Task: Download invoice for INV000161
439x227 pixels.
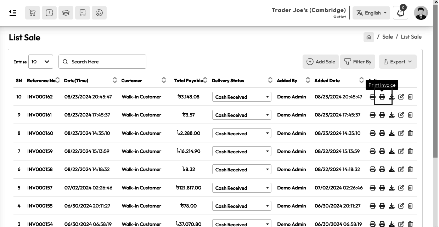Action: [x=392, y=115]
